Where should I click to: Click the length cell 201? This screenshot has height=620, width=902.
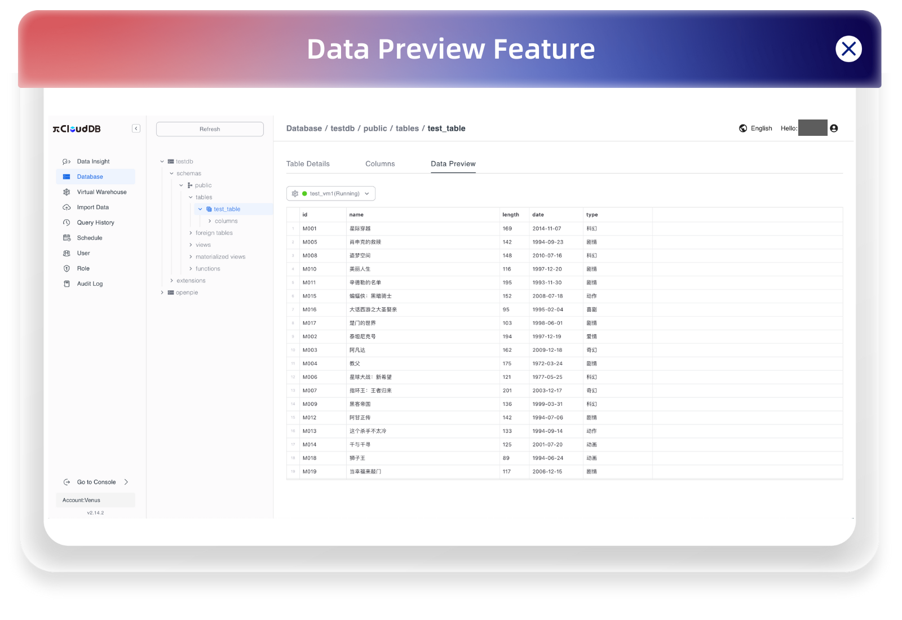(514, 391)
